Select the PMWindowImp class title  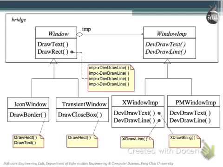coord(196,103)
